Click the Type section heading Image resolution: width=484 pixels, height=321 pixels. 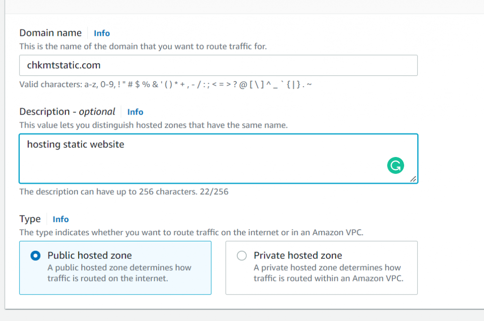(30, 219)
